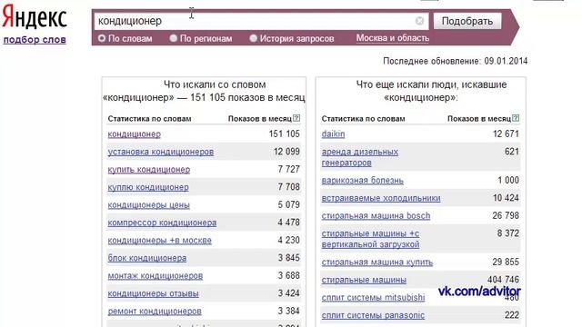
Task: Open the 'кондиционеры +в москве' link
Action: coord(160,241)
